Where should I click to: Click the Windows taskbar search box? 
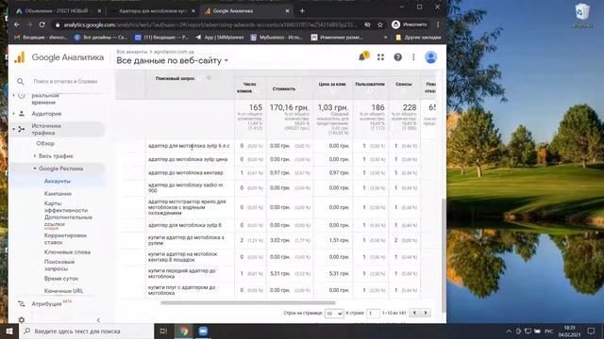[86, 331]
